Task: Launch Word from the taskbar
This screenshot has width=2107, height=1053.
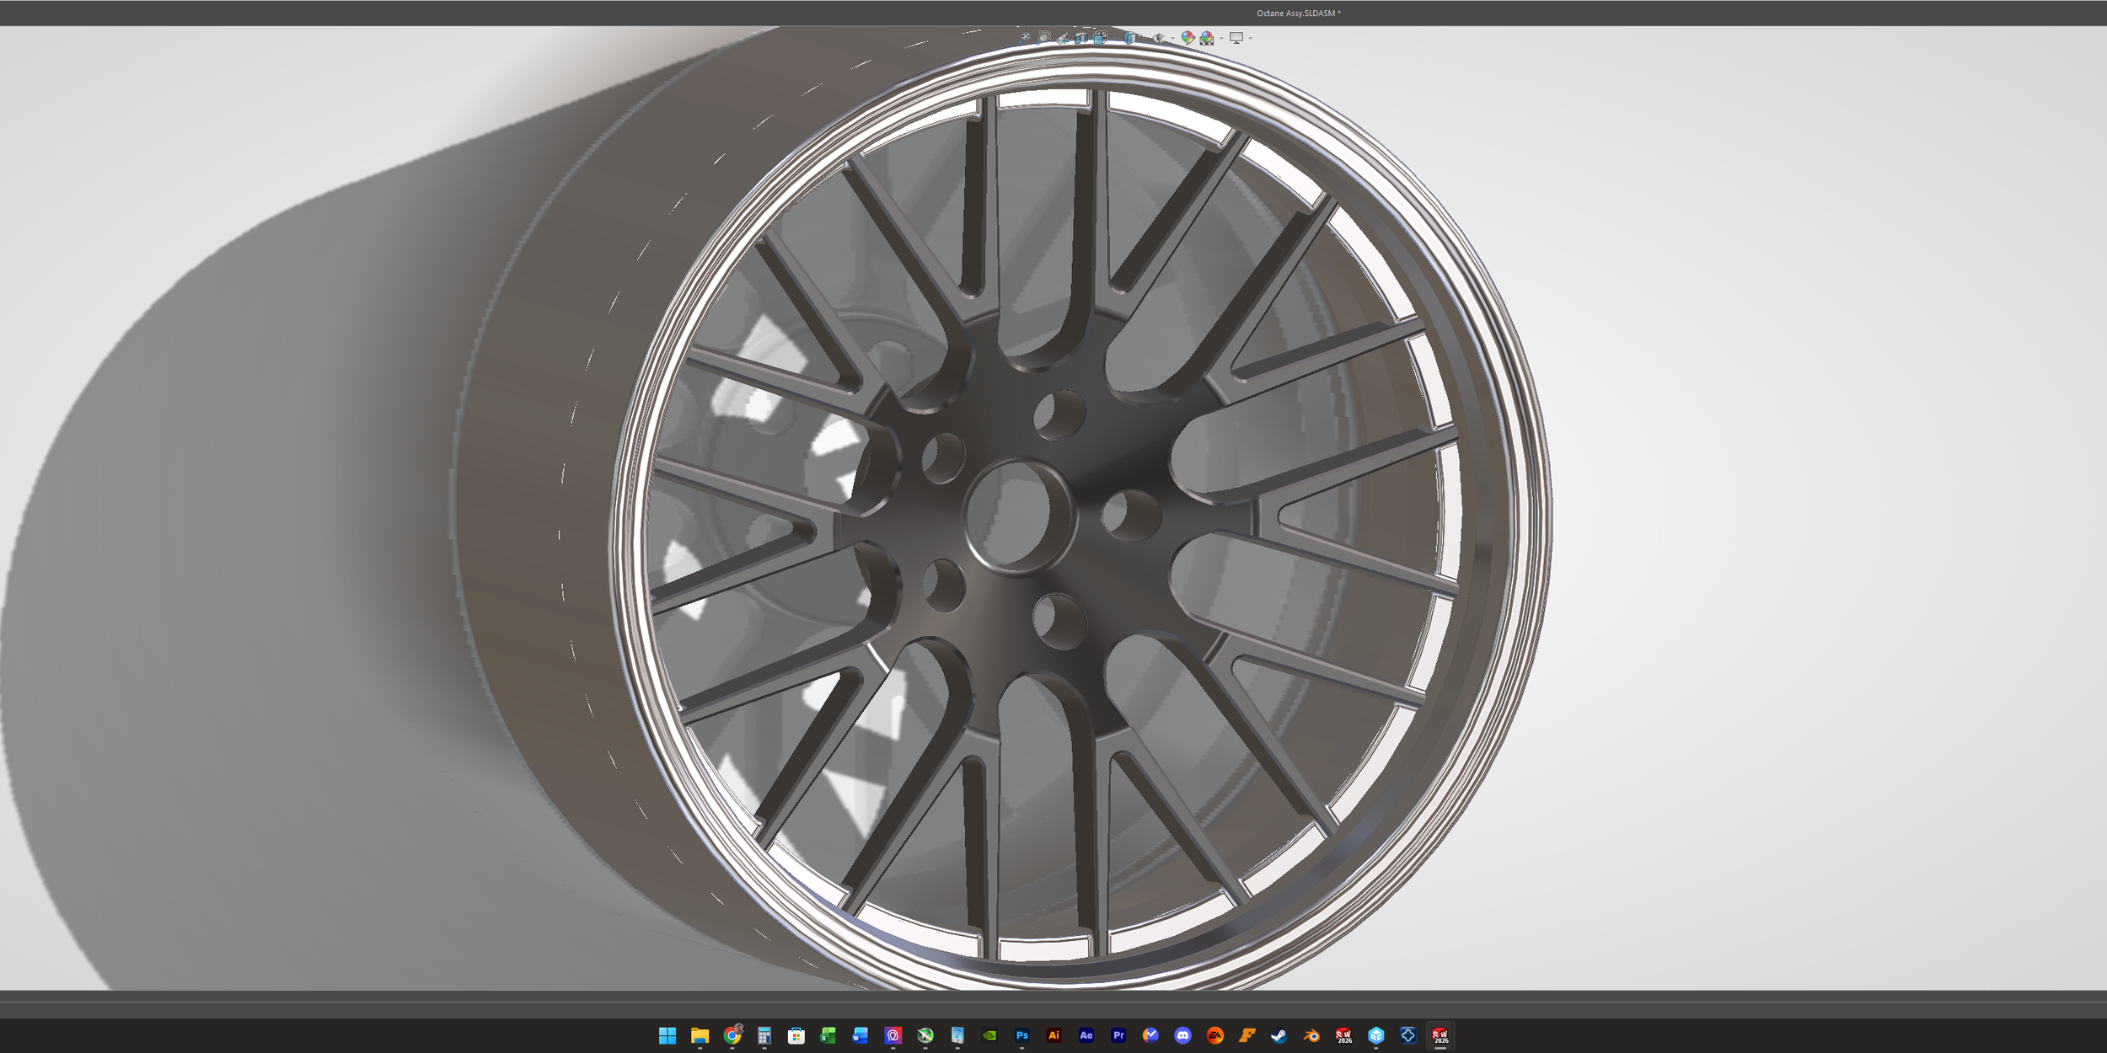Action: 860,1035
